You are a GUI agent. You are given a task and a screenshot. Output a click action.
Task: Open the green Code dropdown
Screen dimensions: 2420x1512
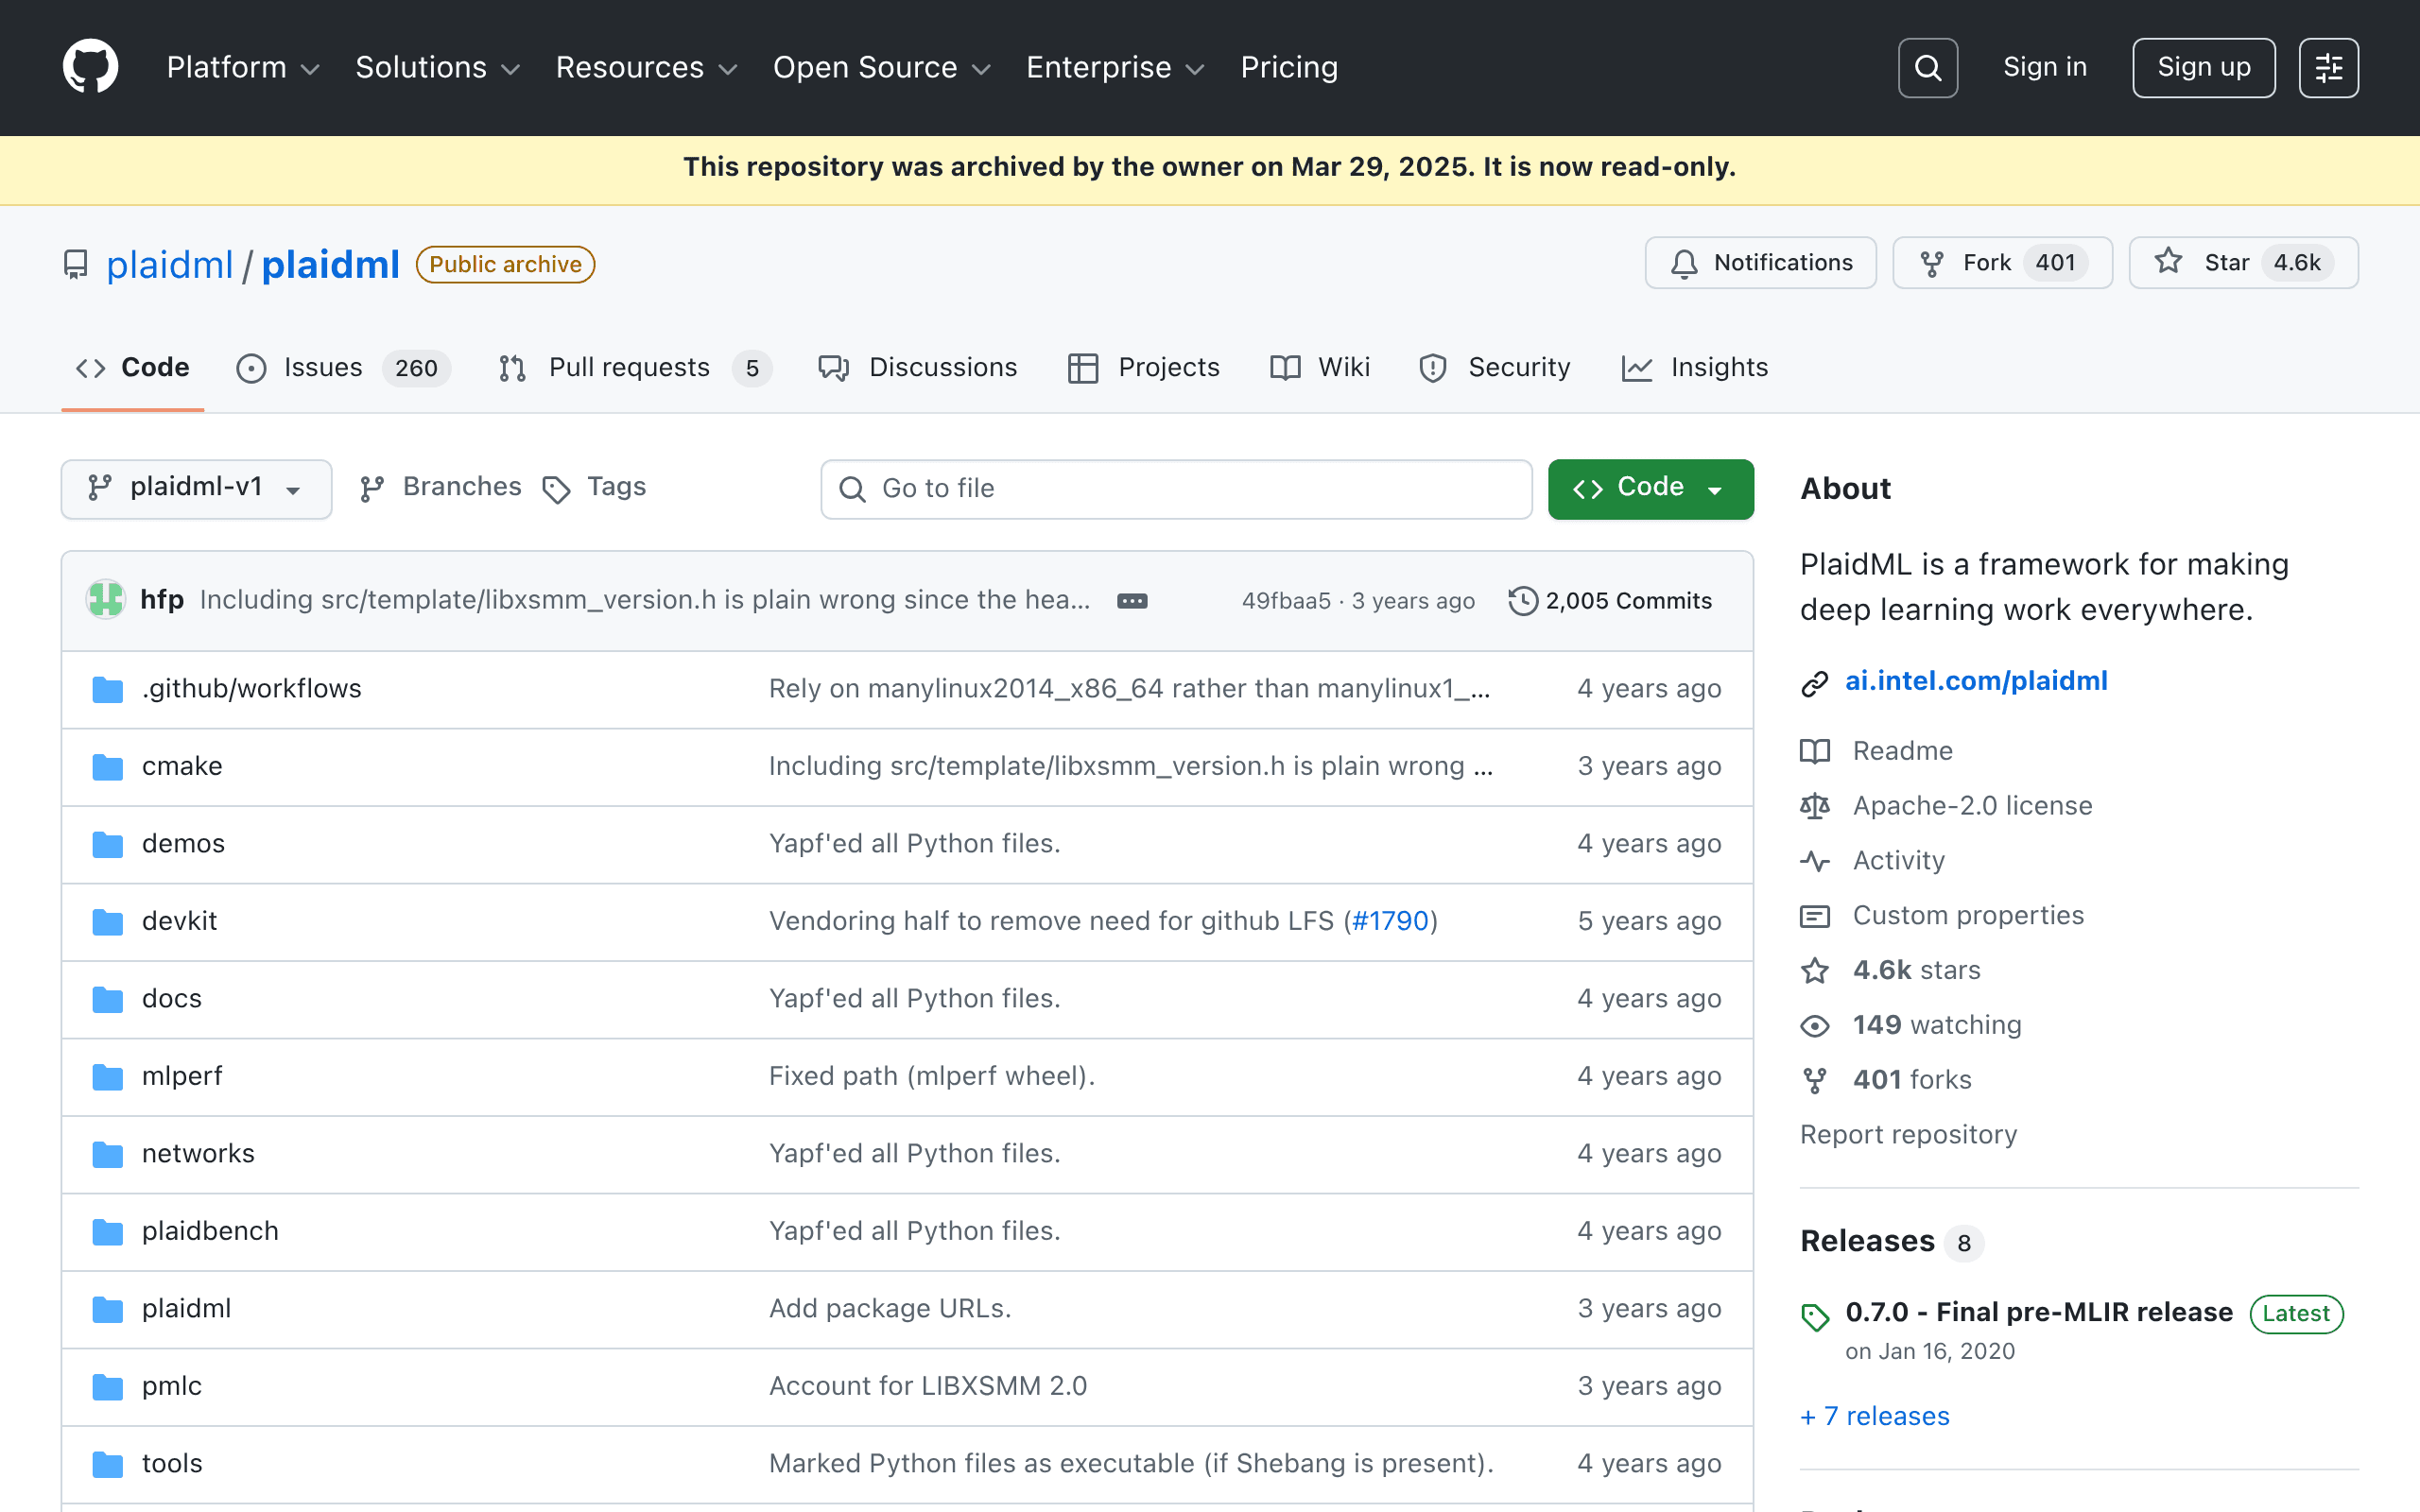[x=1650, y=488]
